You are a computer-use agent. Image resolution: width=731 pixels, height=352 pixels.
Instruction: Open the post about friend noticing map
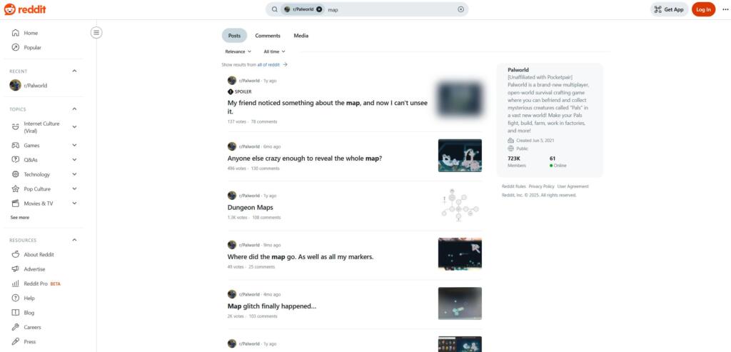[x=327, y=107]
